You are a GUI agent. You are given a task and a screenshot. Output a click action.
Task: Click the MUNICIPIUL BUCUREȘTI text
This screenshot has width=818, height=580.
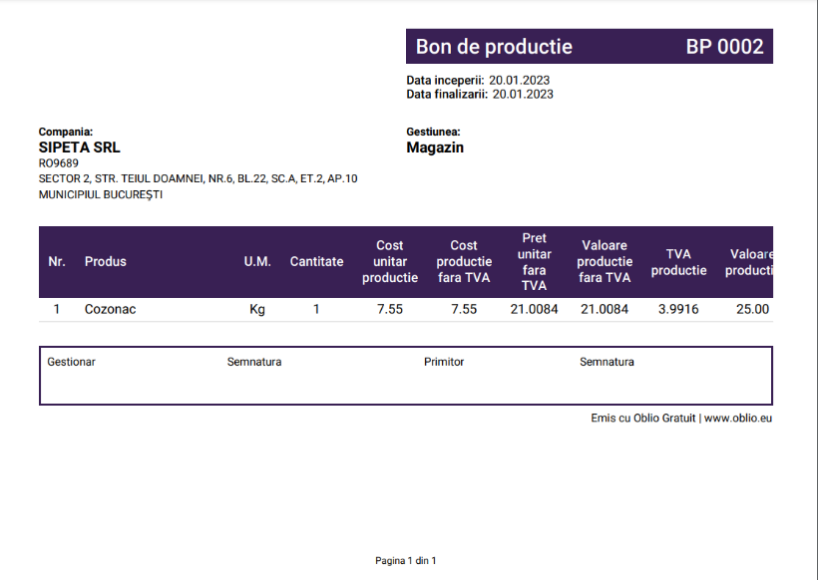click(101, 195)
